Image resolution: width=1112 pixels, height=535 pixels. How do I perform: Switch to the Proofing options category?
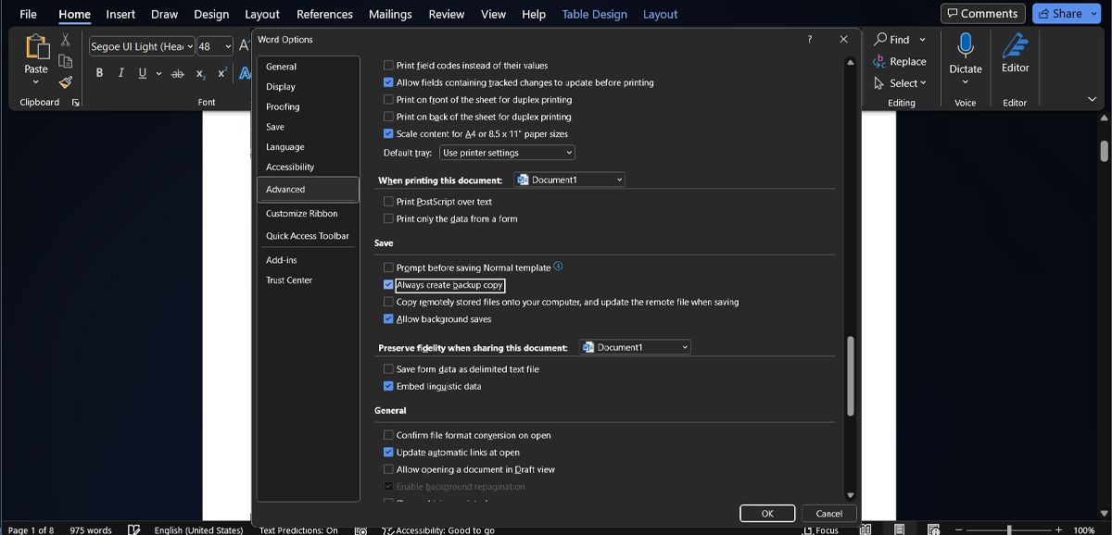[x=283, y=106]
